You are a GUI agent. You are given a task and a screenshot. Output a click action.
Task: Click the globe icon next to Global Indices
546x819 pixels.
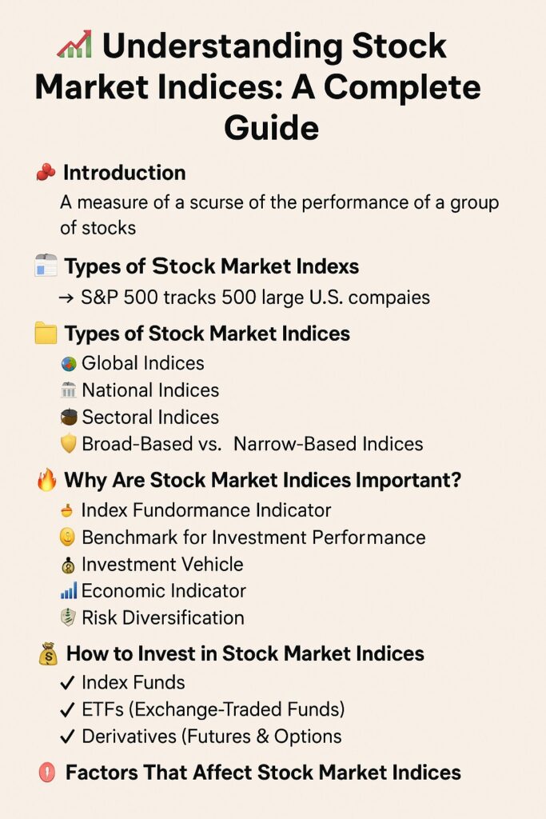pyautogui.click(x=69, y=364)
